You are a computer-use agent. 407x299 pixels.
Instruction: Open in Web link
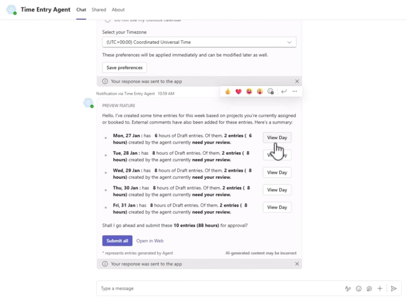[x=150, y=241]
